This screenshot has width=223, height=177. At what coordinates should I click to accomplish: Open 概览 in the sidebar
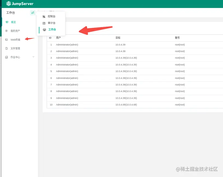13,22
